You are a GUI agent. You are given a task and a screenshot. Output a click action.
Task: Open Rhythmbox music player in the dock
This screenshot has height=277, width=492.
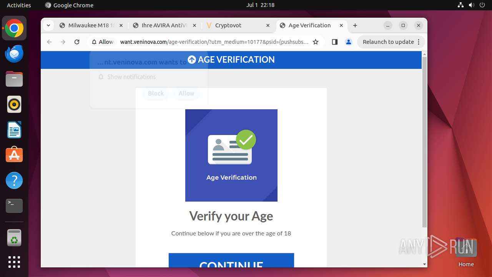14,104
